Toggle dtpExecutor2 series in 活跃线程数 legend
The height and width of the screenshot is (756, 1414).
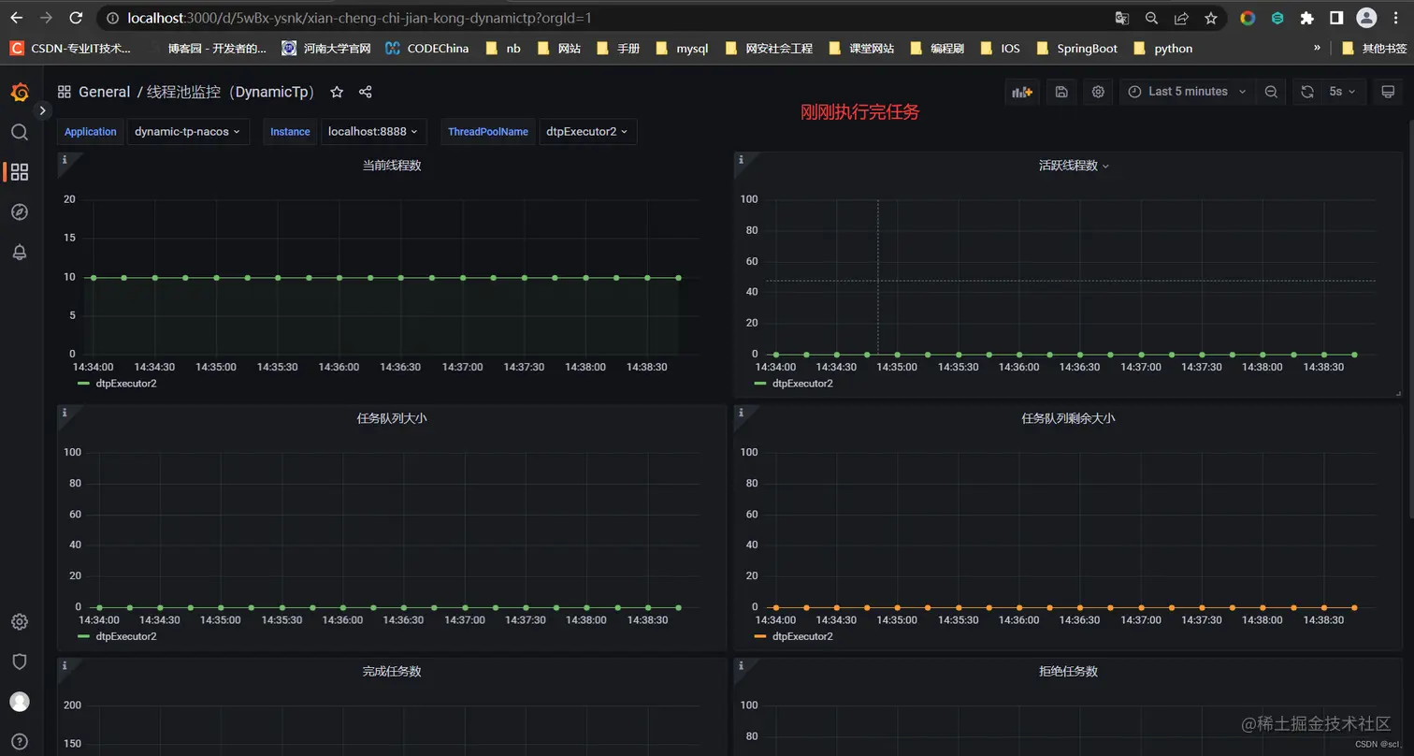pyautogui.click(x=802, y=384)
